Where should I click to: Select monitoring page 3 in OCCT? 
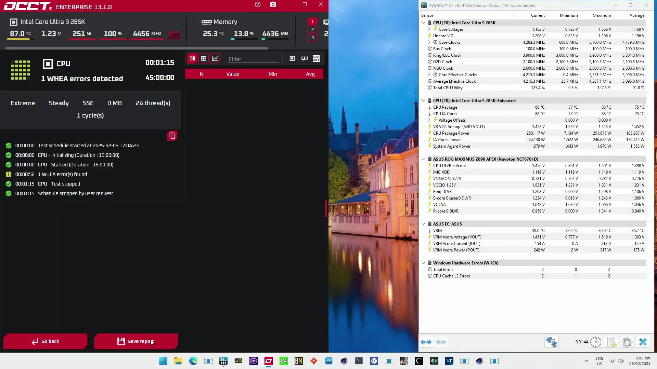pos(312,38)
